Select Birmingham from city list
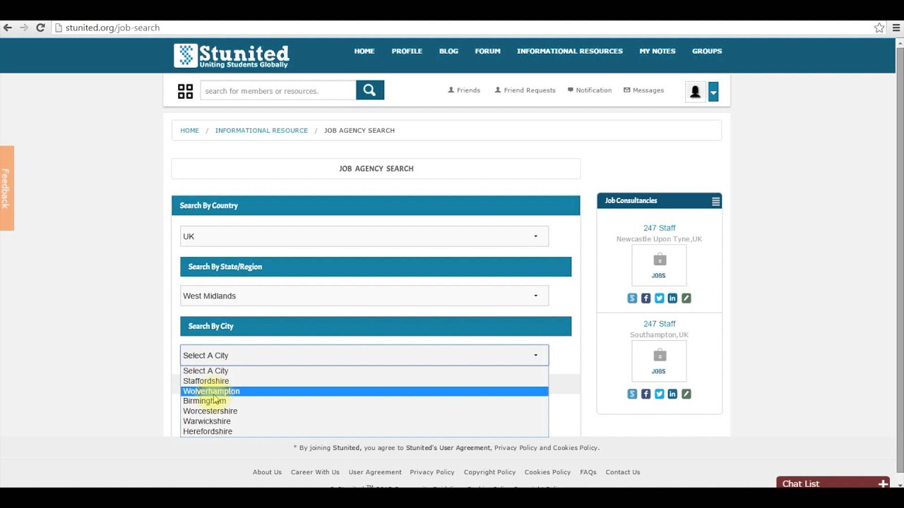This screenshot has width=904, height=508. click(x=364, y=401)
